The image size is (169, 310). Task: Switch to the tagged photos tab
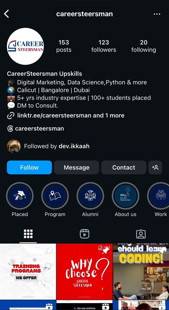[x=141, y=234]
